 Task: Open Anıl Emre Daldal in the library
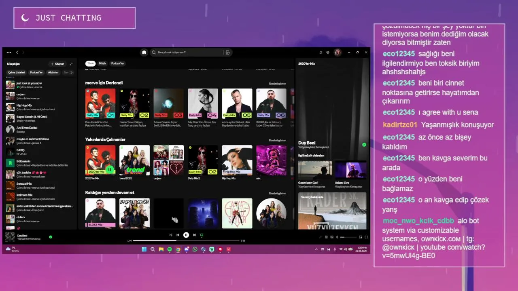pyautogui.click(x=40, y=129)
